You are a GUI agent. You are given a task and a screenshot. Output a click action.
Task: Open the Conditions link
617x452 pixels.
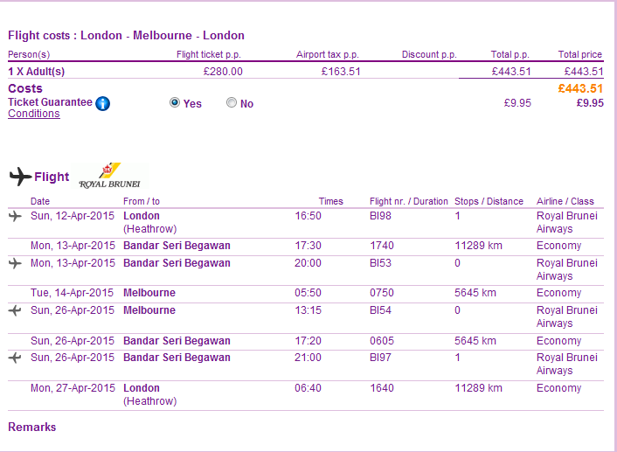coord(34,114)
